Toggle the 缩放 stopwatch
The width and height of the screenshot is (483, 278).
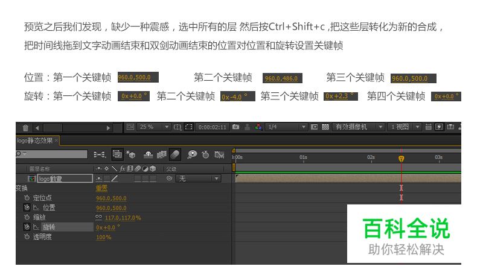[27, 218]
